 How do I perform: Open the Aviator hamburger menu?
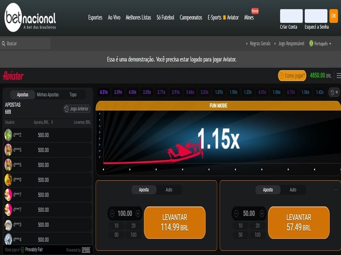pos(338,76)
